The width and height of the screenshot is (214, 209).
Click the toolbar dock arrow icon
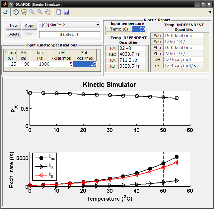click(209, 12)
